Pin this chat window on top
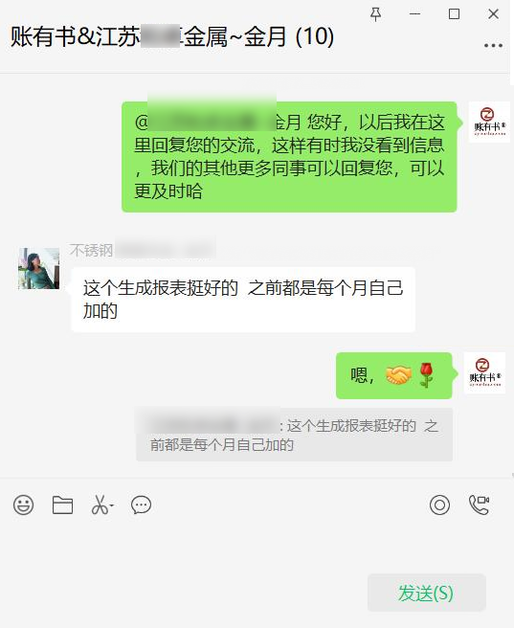Image resolution: width=514 pixels, height=628 pixels. 375,14
